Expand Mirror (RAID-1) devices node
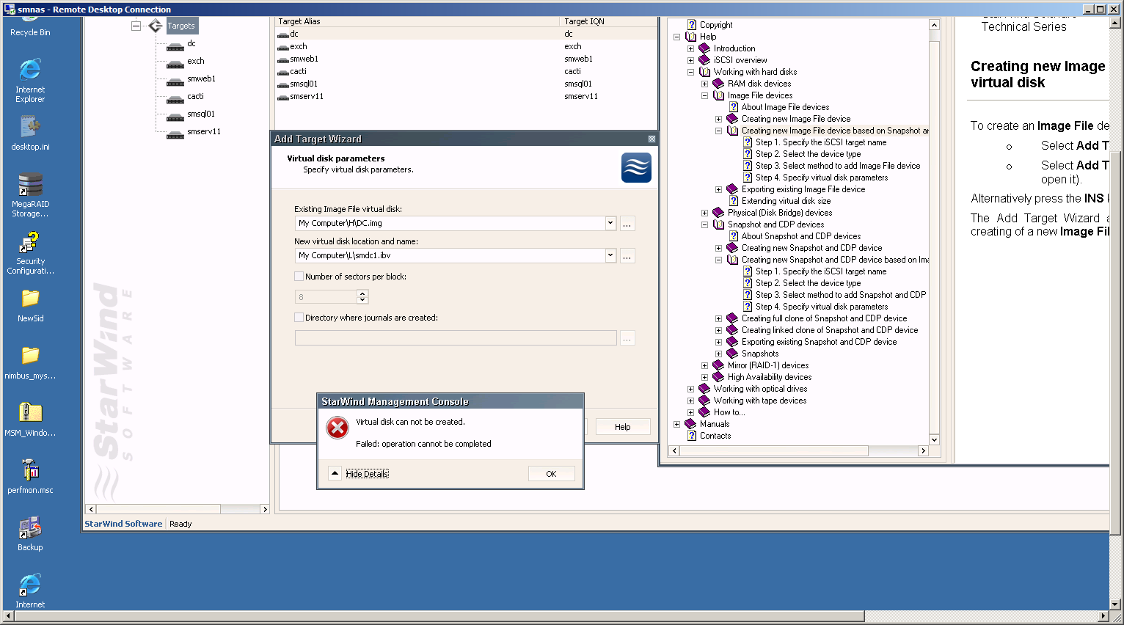The height and width of the screenshot is (625, 1124). click(704, 365)
